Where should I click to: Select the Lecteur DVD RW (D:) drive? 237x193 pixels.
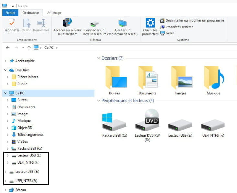pyautogui.click(x=147, y=125)
